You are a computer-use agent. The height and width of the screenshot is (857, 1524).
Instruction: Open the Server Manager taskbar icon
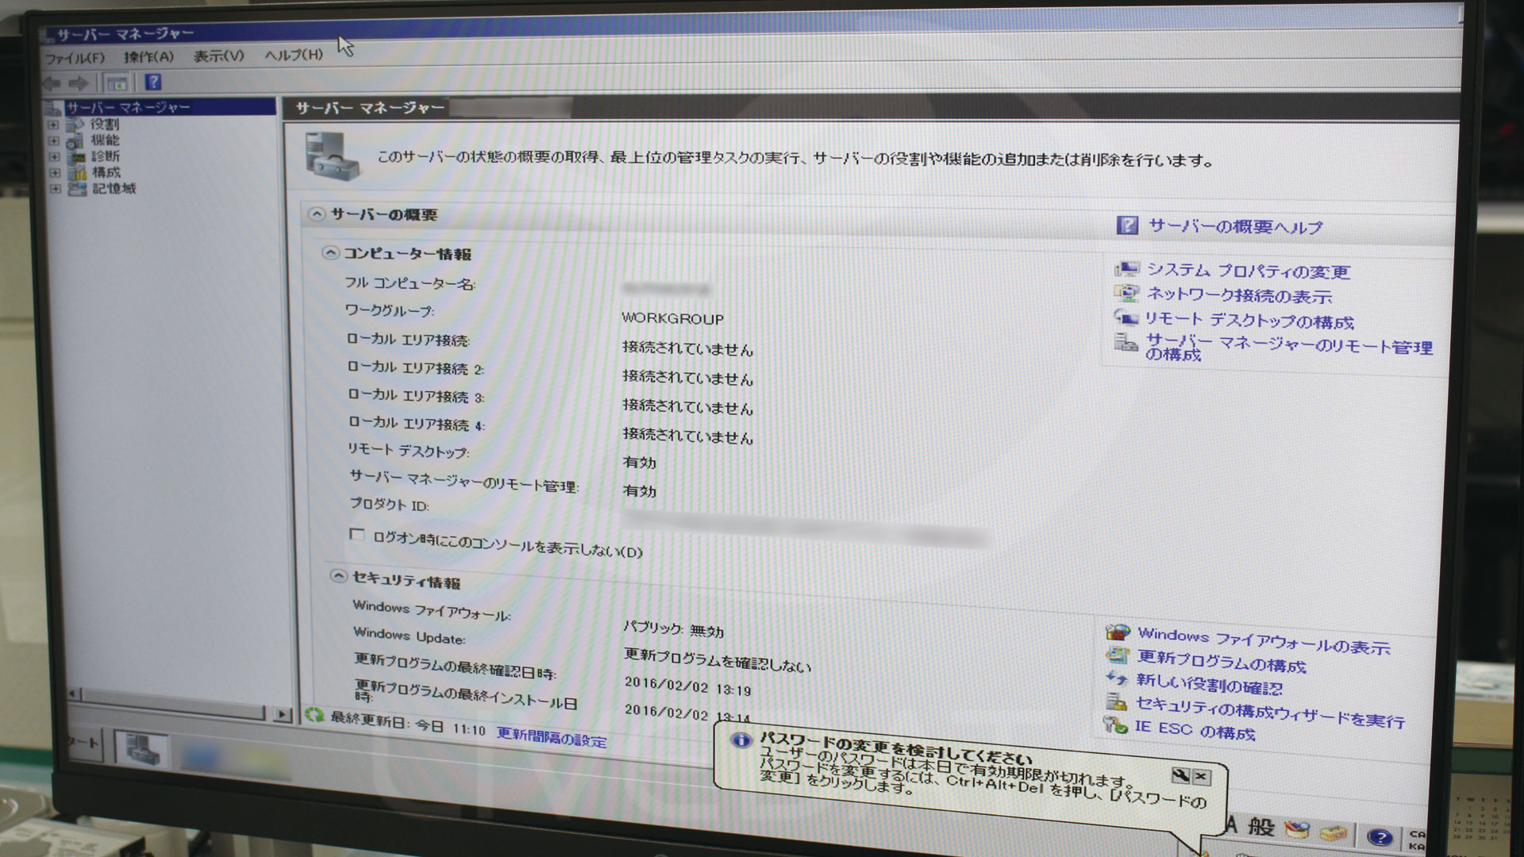point(141,750)
